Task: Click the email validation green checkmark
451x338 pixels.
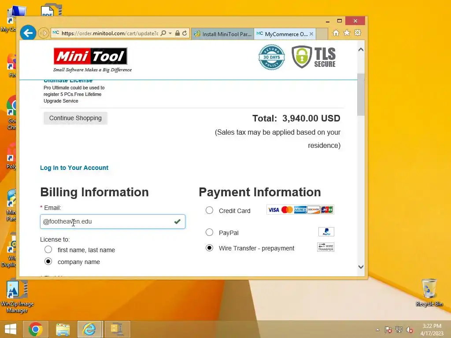Action: (177, 221)
